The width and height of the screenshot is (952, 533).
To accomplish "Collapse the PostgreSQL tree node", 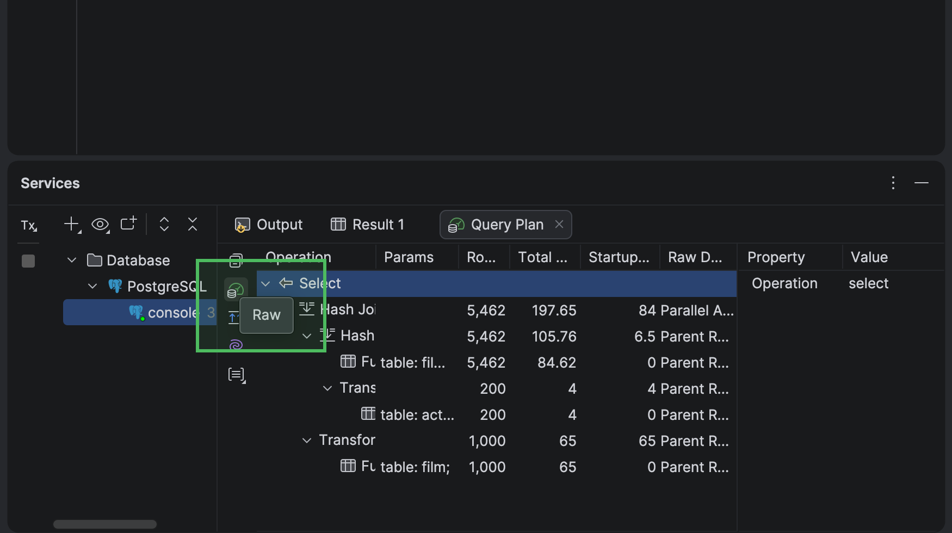I will 92,286.
